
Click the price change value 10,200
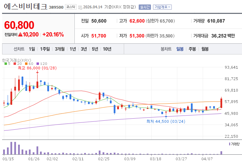pos(31,34)
